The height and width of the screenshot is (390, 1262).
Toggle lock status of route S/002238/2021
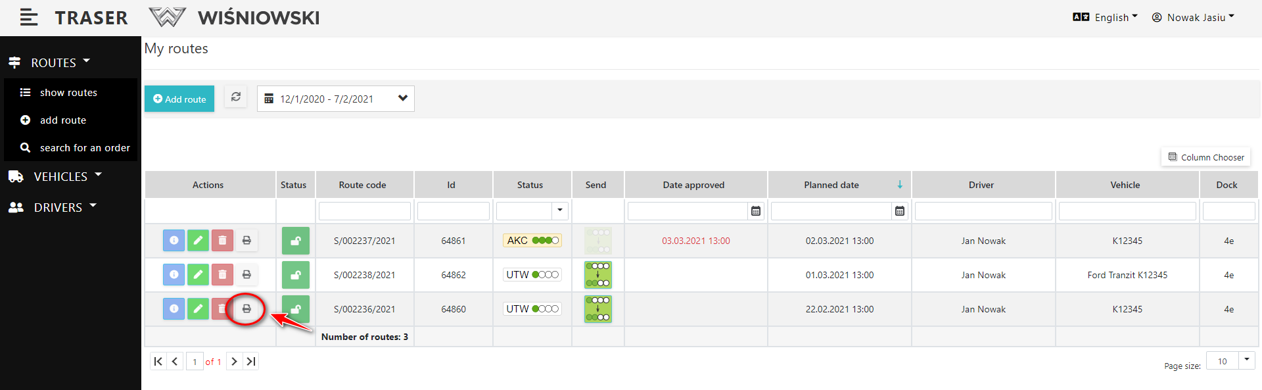pos(296,275)
